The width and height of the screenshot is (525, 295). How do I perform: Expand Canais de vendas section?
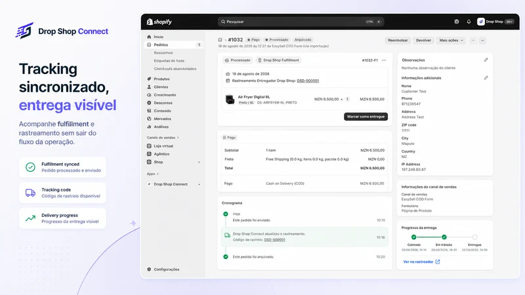point(163,138)
